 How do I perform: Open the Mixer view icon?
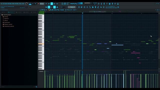pos(87,7)
